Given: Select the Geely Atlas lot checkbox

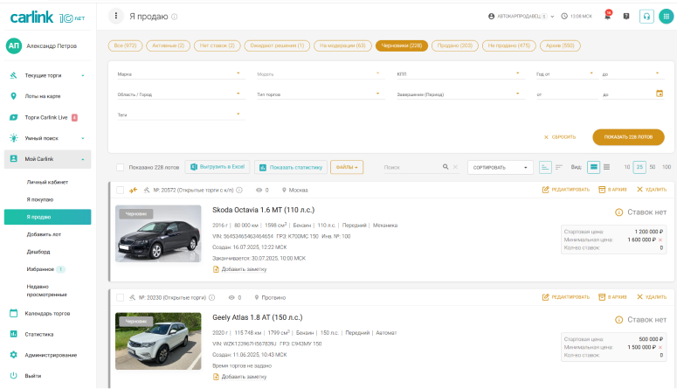Looking at the screenshot, I should point(121,297).
